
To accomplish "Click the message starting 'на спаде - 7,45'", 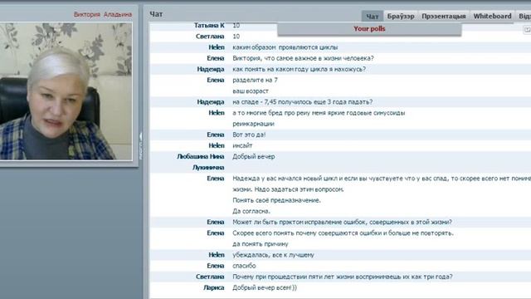I will (302, 102).
